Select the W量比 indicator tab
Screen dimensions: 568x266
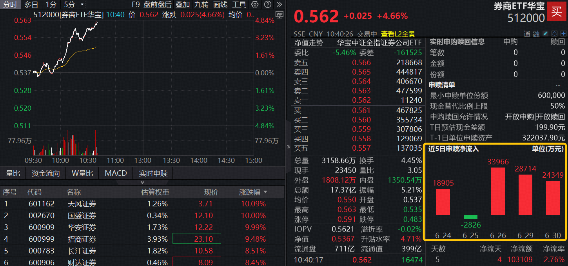click(82, 173)
